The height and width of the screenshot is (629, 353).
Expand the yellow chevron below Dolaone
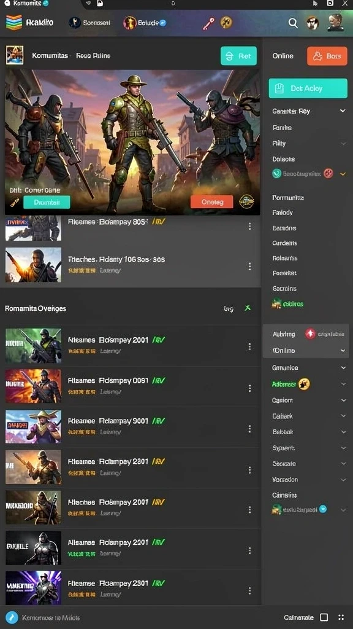[343, 174]
